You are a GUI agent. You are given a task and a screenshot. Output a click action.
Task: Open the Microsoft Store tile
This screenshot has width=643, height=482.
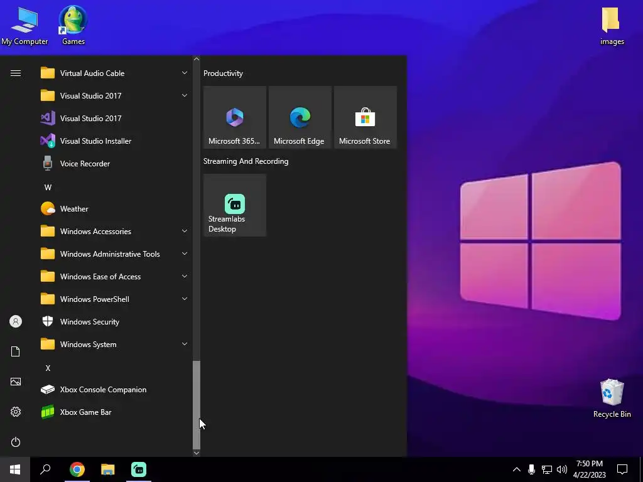click(365, 117)
